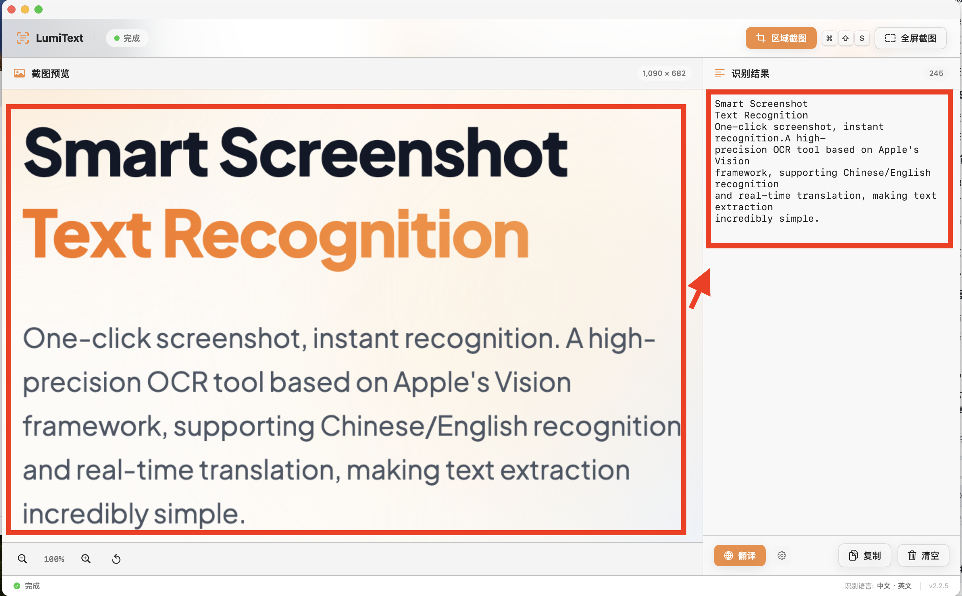962x596 pixels.
Task: Click the 100% zoom level indicator
Action: tap(54, 559)
